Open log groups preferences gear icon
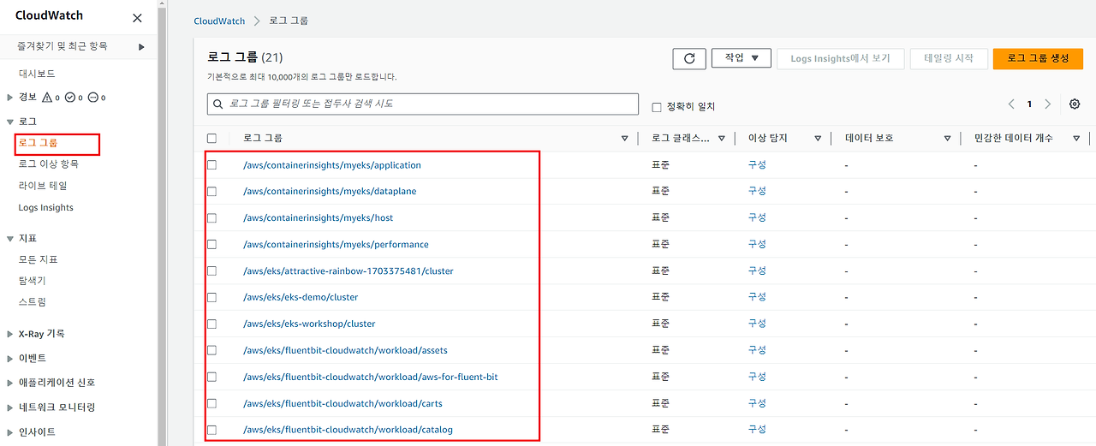Viewport: 1096px width, 446px height. [x=1075, y=104]
